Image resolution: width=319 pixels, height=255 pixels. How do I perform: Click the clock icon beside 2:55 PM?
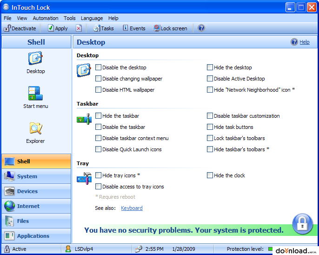[139, 248]
